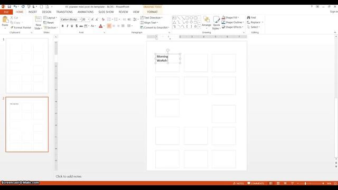Open Text Direction dropdown
Image resolution: width=338 pixels, height=190 pixels.
click(152, 17)
